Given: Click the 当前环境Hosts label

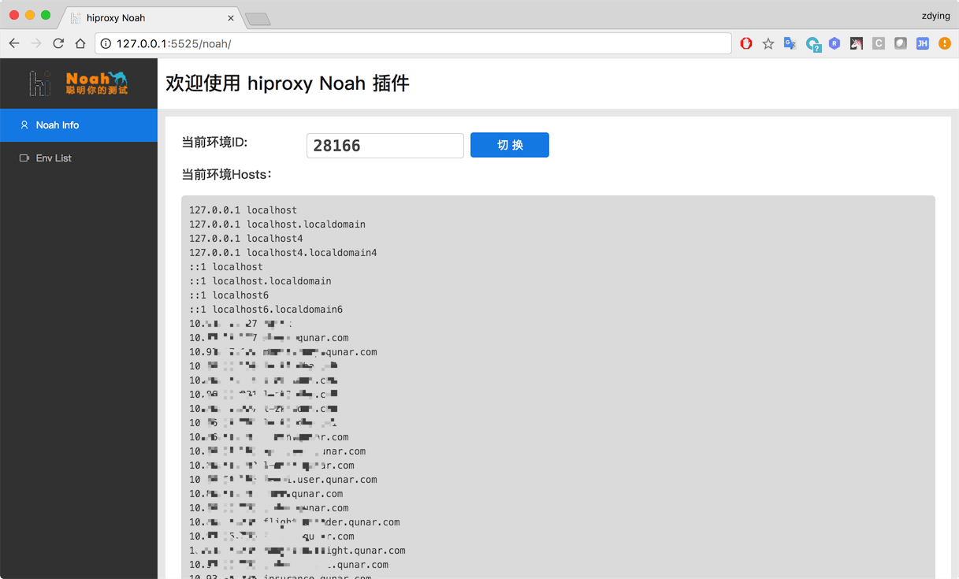Looking at the screenshot, I should coord(227,174).
